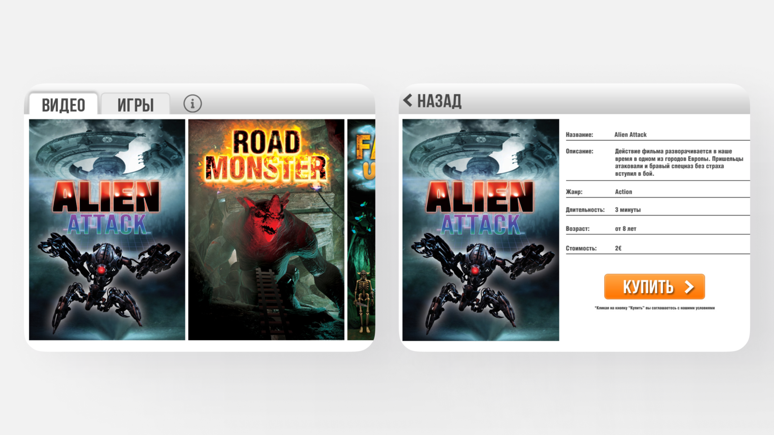Screen dimensions: 774x435
Task: Click the Возраст от 8 лет row
Action: [x=658, y=228]
